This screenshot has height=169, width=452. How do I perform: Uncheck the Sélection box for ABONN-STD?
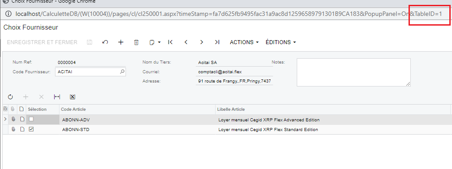coord(31,129)
